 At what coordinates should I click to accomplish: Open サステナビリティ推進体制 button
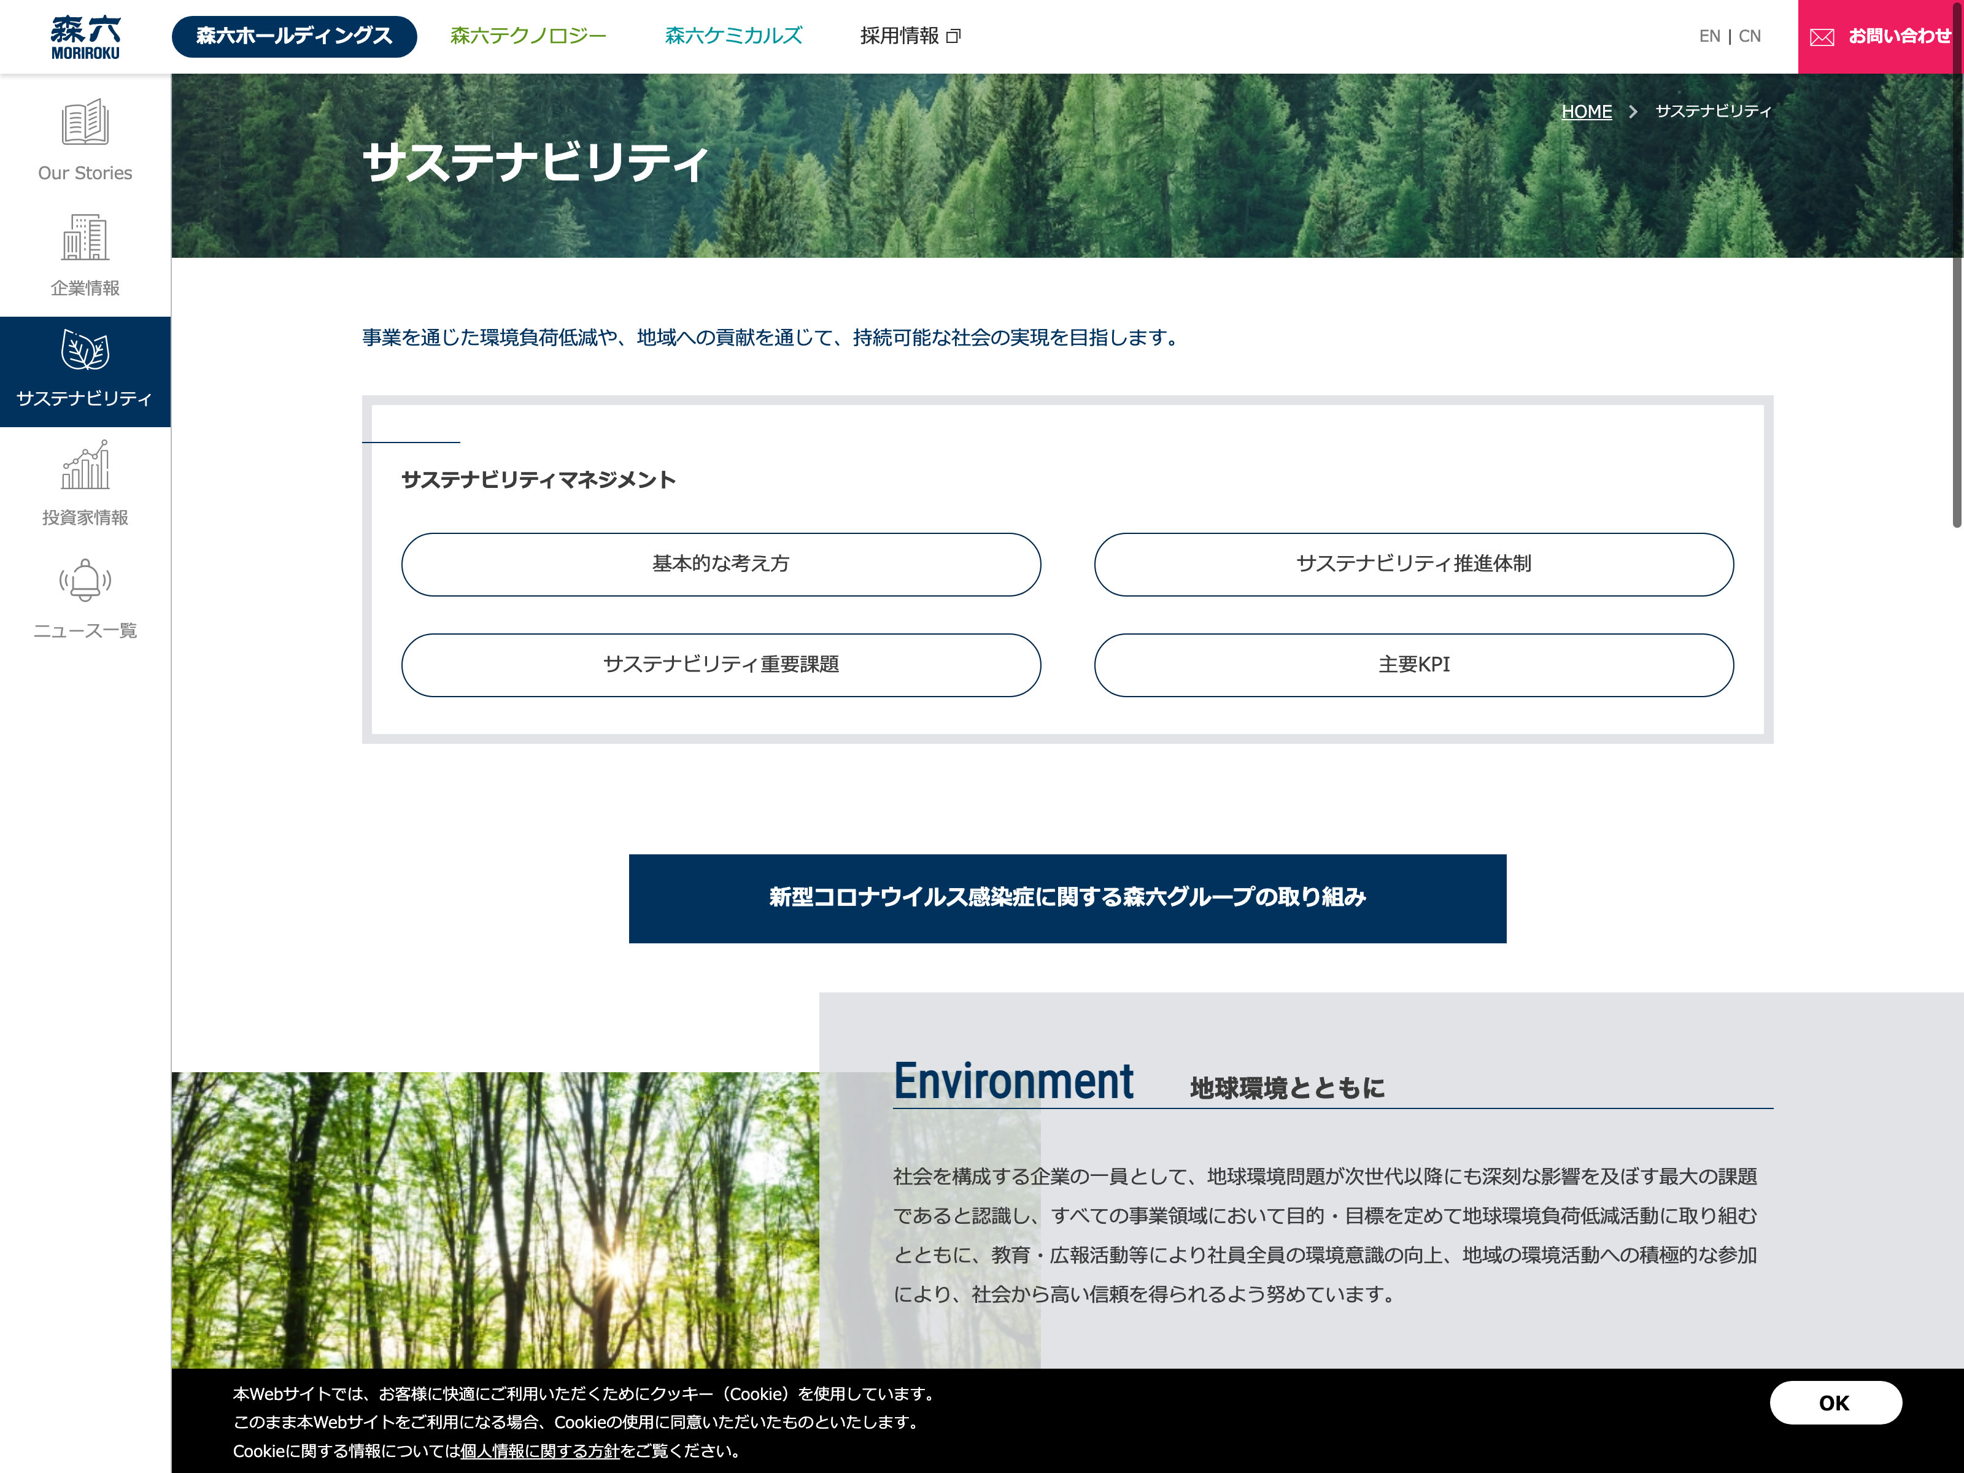(x=1413, y=564)
